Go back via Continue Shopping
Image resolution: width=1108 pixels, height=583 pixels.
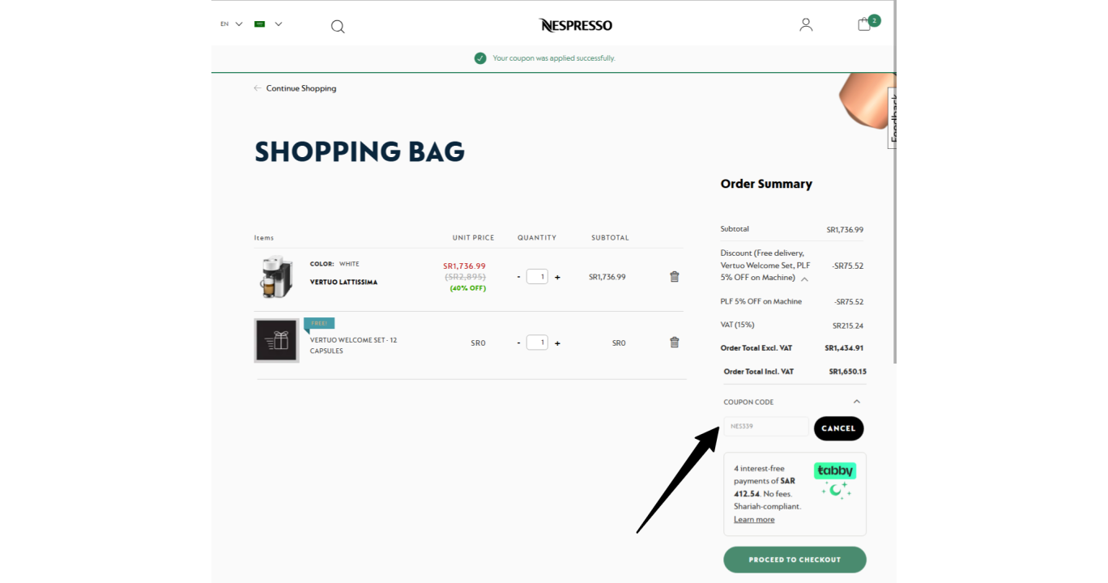point(295,88)
